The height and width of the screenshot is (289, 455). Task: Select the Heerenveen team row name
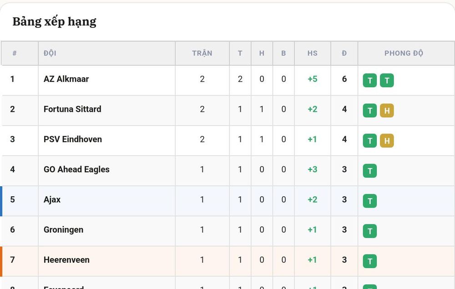coord(66,260)
